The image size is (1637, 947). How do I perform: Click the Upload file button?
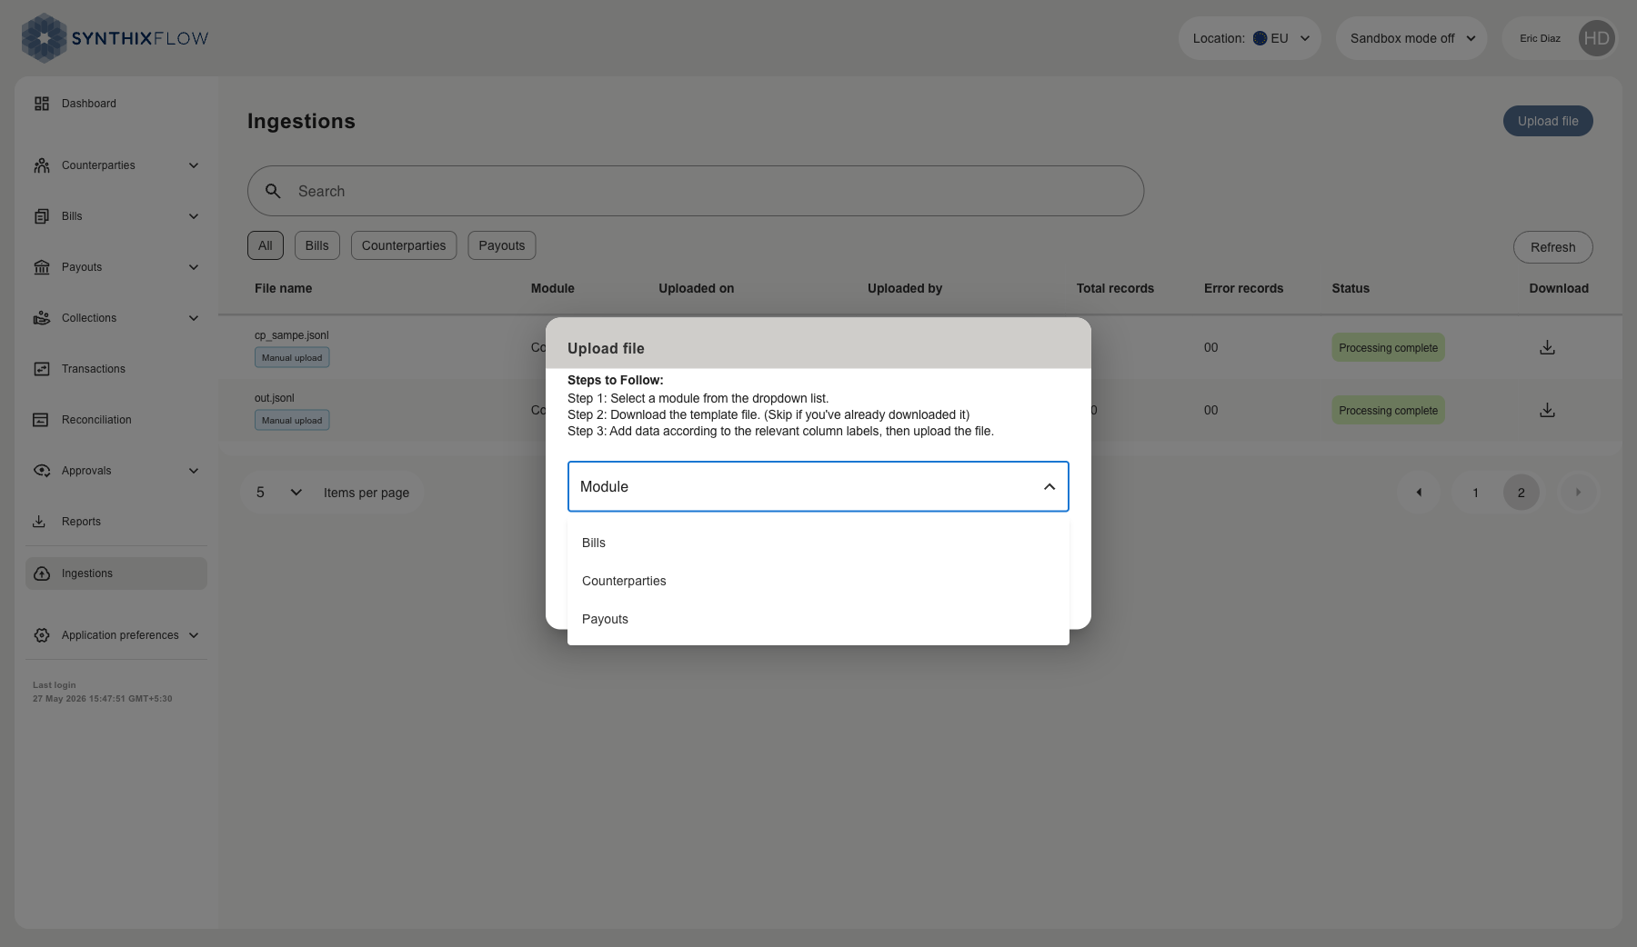(1548, 121)
